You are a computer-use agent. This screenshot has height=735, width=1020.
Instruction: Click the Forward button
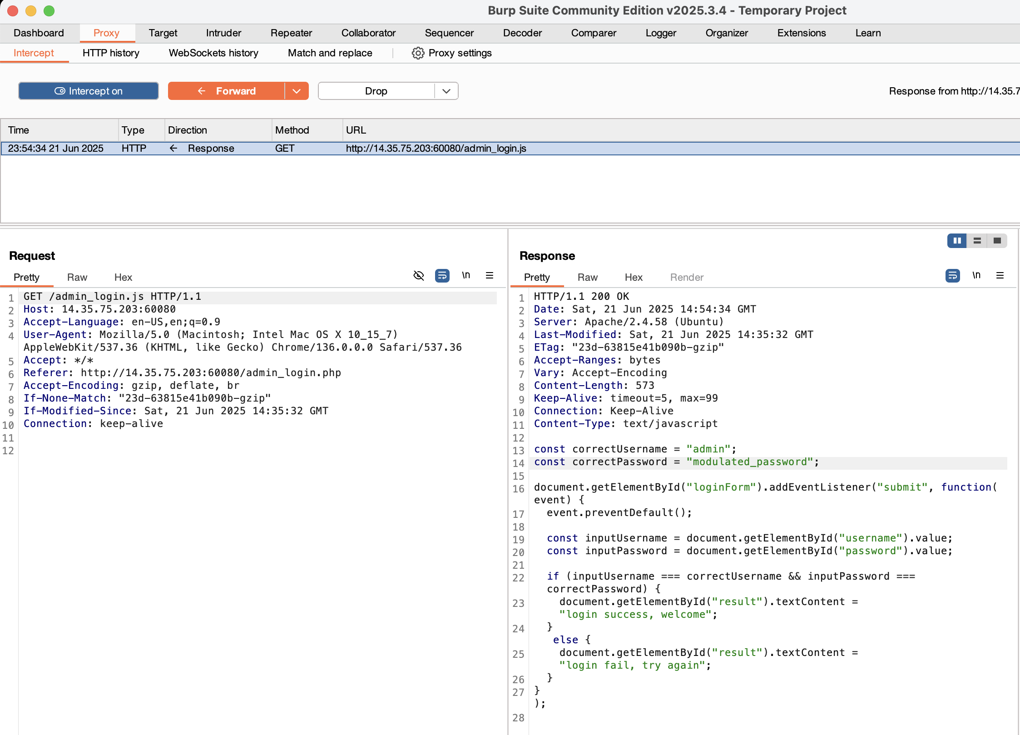click(x=226, y=91)
